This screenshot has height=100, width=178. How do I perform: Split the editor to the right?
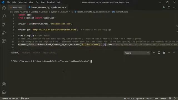pyautogui.click(x=169, y=7)
